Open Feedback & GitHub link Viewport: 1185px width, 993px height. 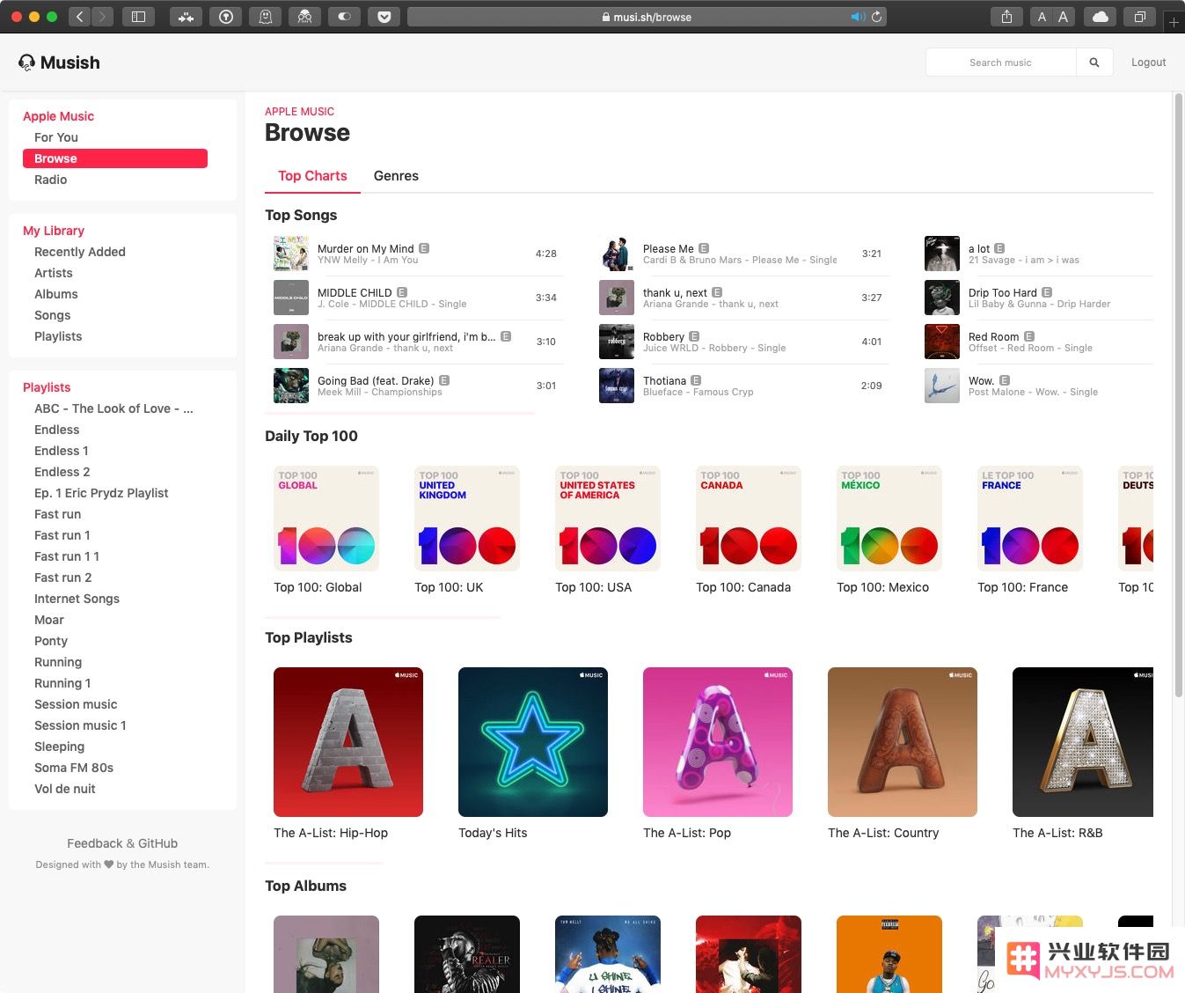pos(122,843)
